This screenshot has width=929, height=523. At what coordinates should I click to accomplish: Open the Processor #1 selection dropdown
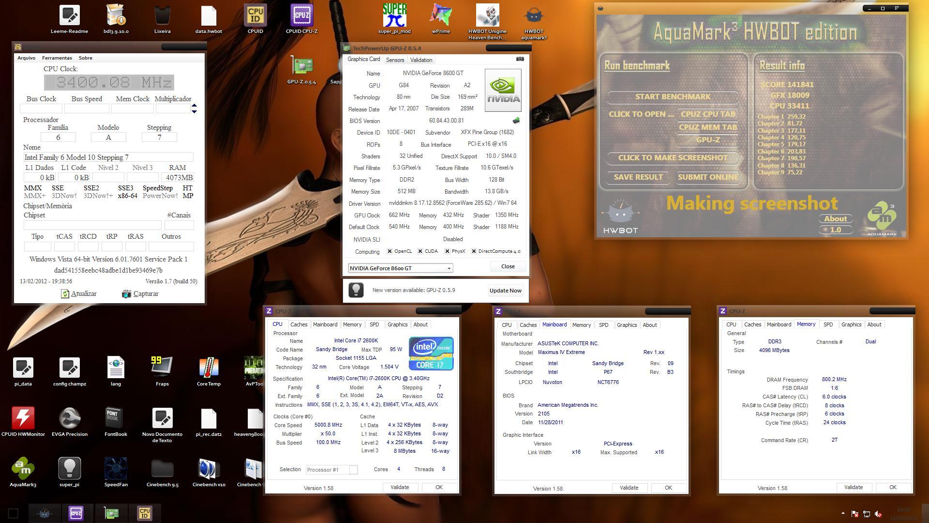(331, 470)
